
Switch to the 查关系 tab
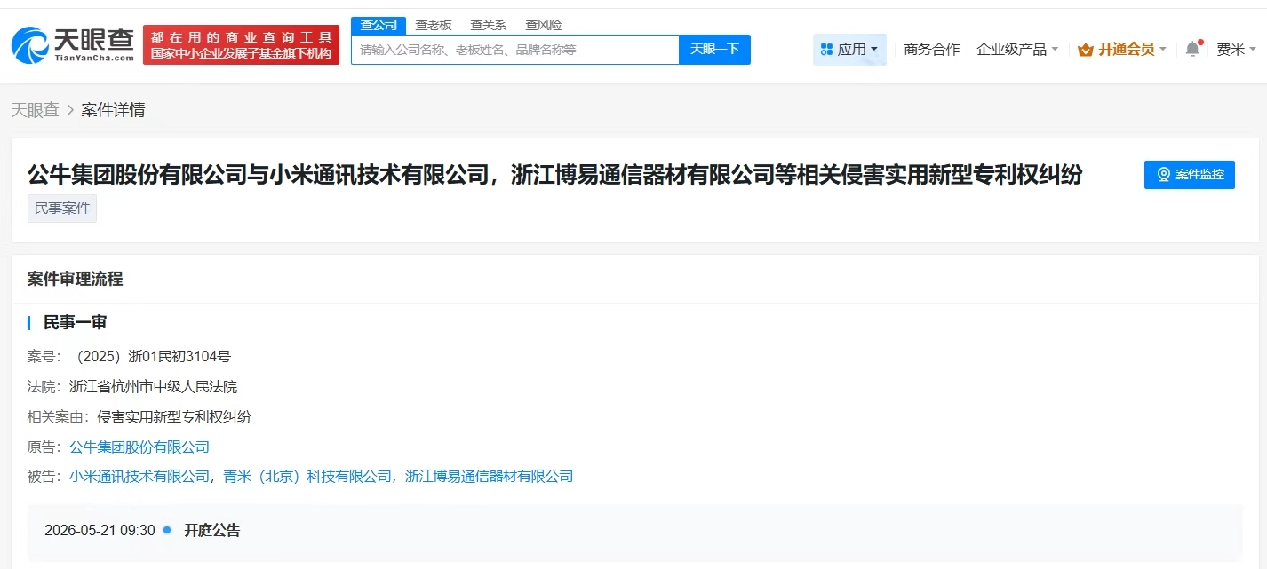(488, 25)
